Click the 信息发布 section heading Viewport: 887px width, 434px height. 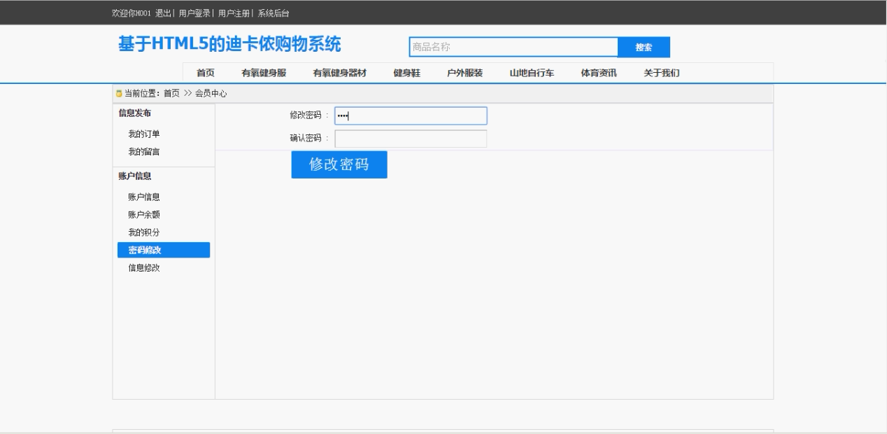(135, 113)
